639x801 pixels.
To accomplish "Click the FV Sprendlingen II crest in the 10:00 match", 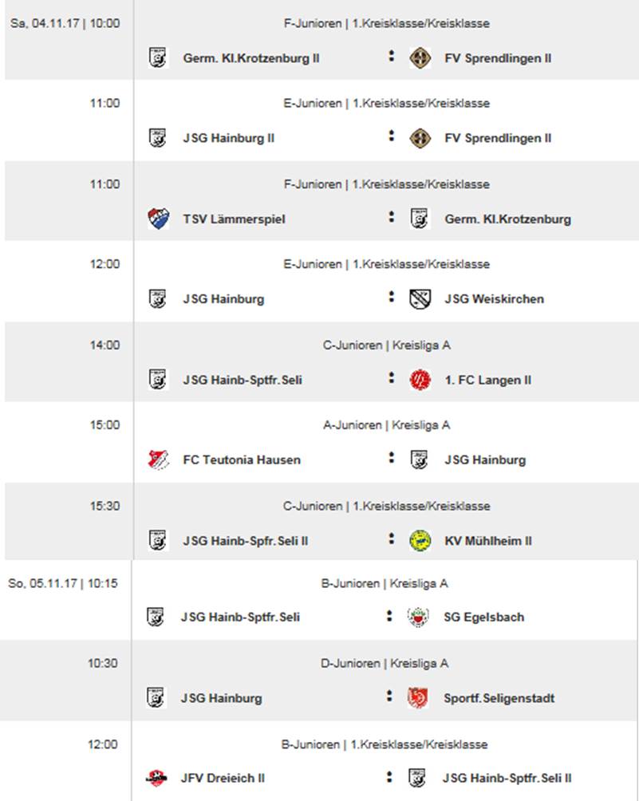I will tap(420, 58).
